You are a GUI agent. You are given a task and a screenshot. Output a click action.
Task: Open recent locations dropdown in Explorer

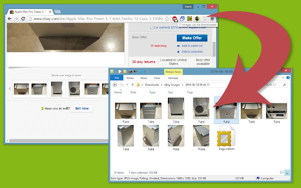coord(127,85)
